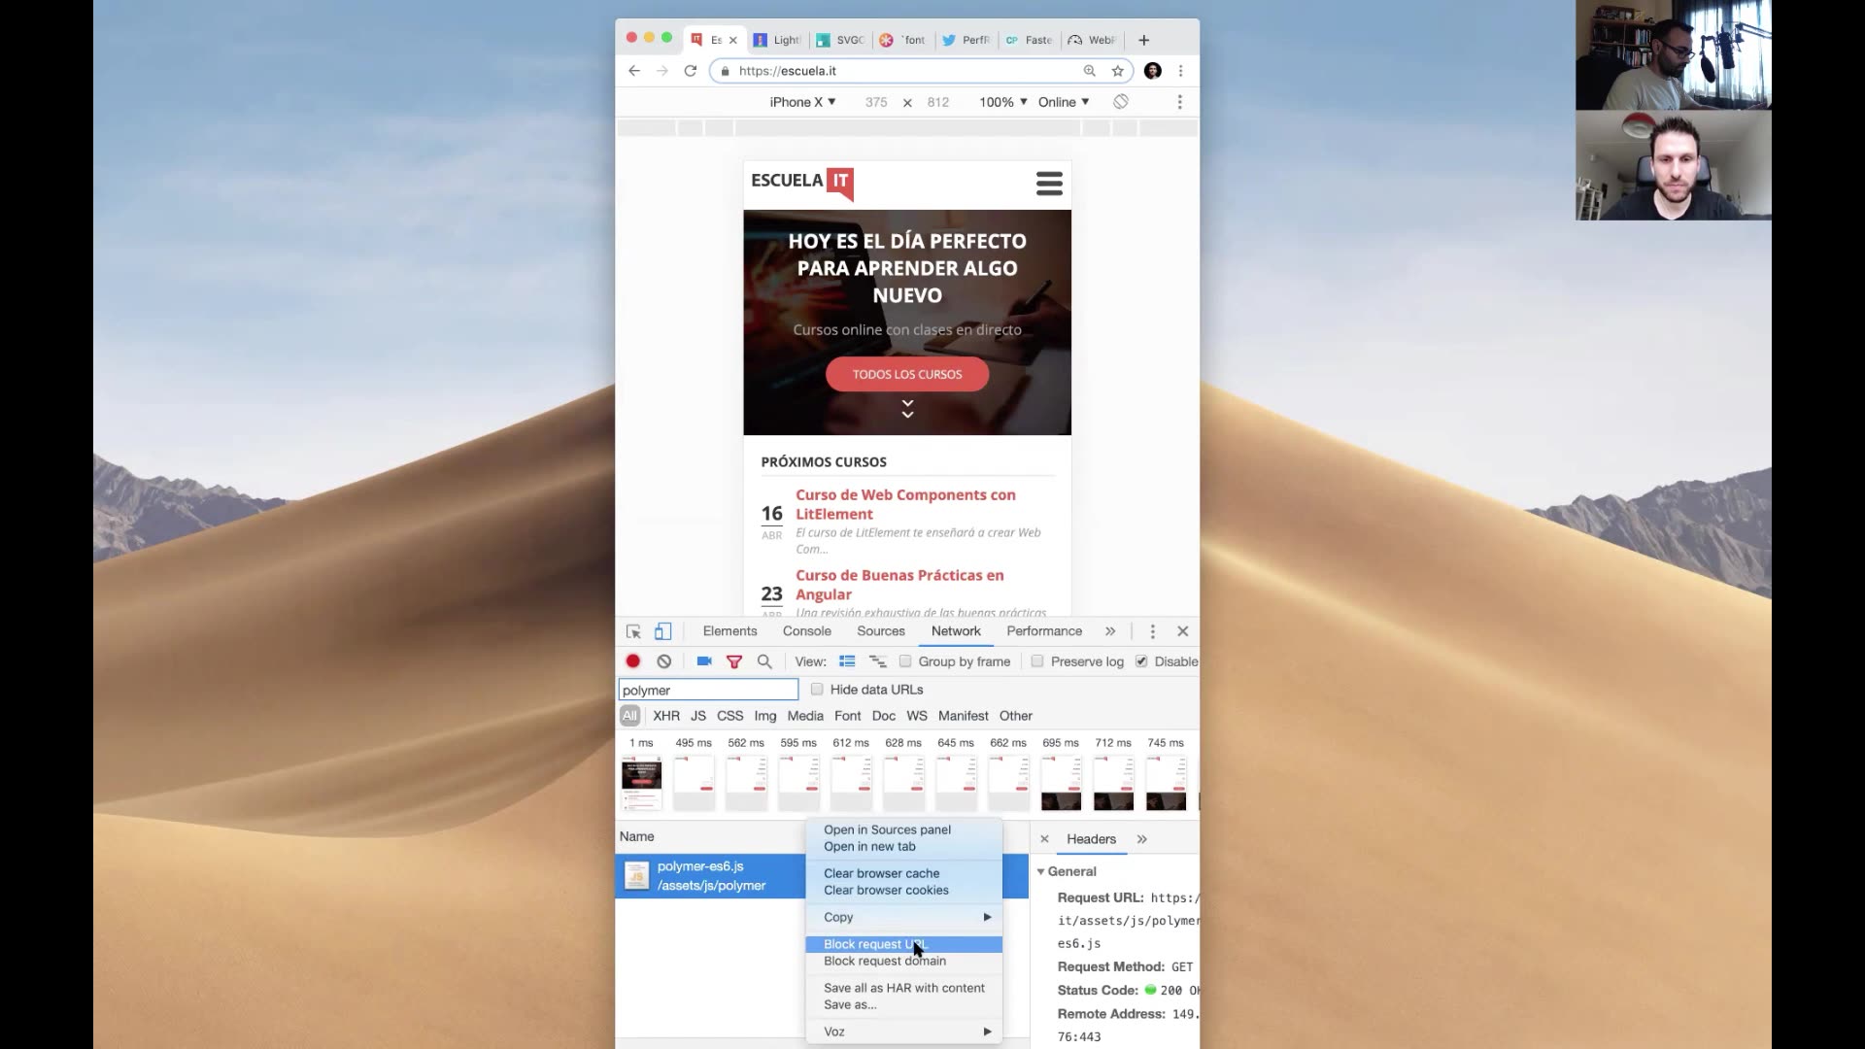Select the Filter requests icon

[734, 660]
